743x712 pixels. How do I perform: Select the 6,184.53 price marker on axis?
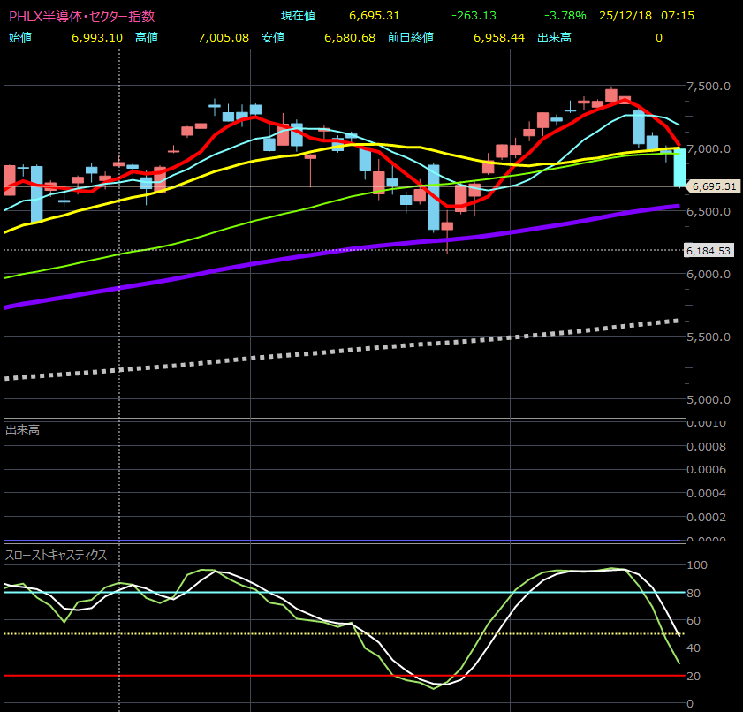(710, 251)
